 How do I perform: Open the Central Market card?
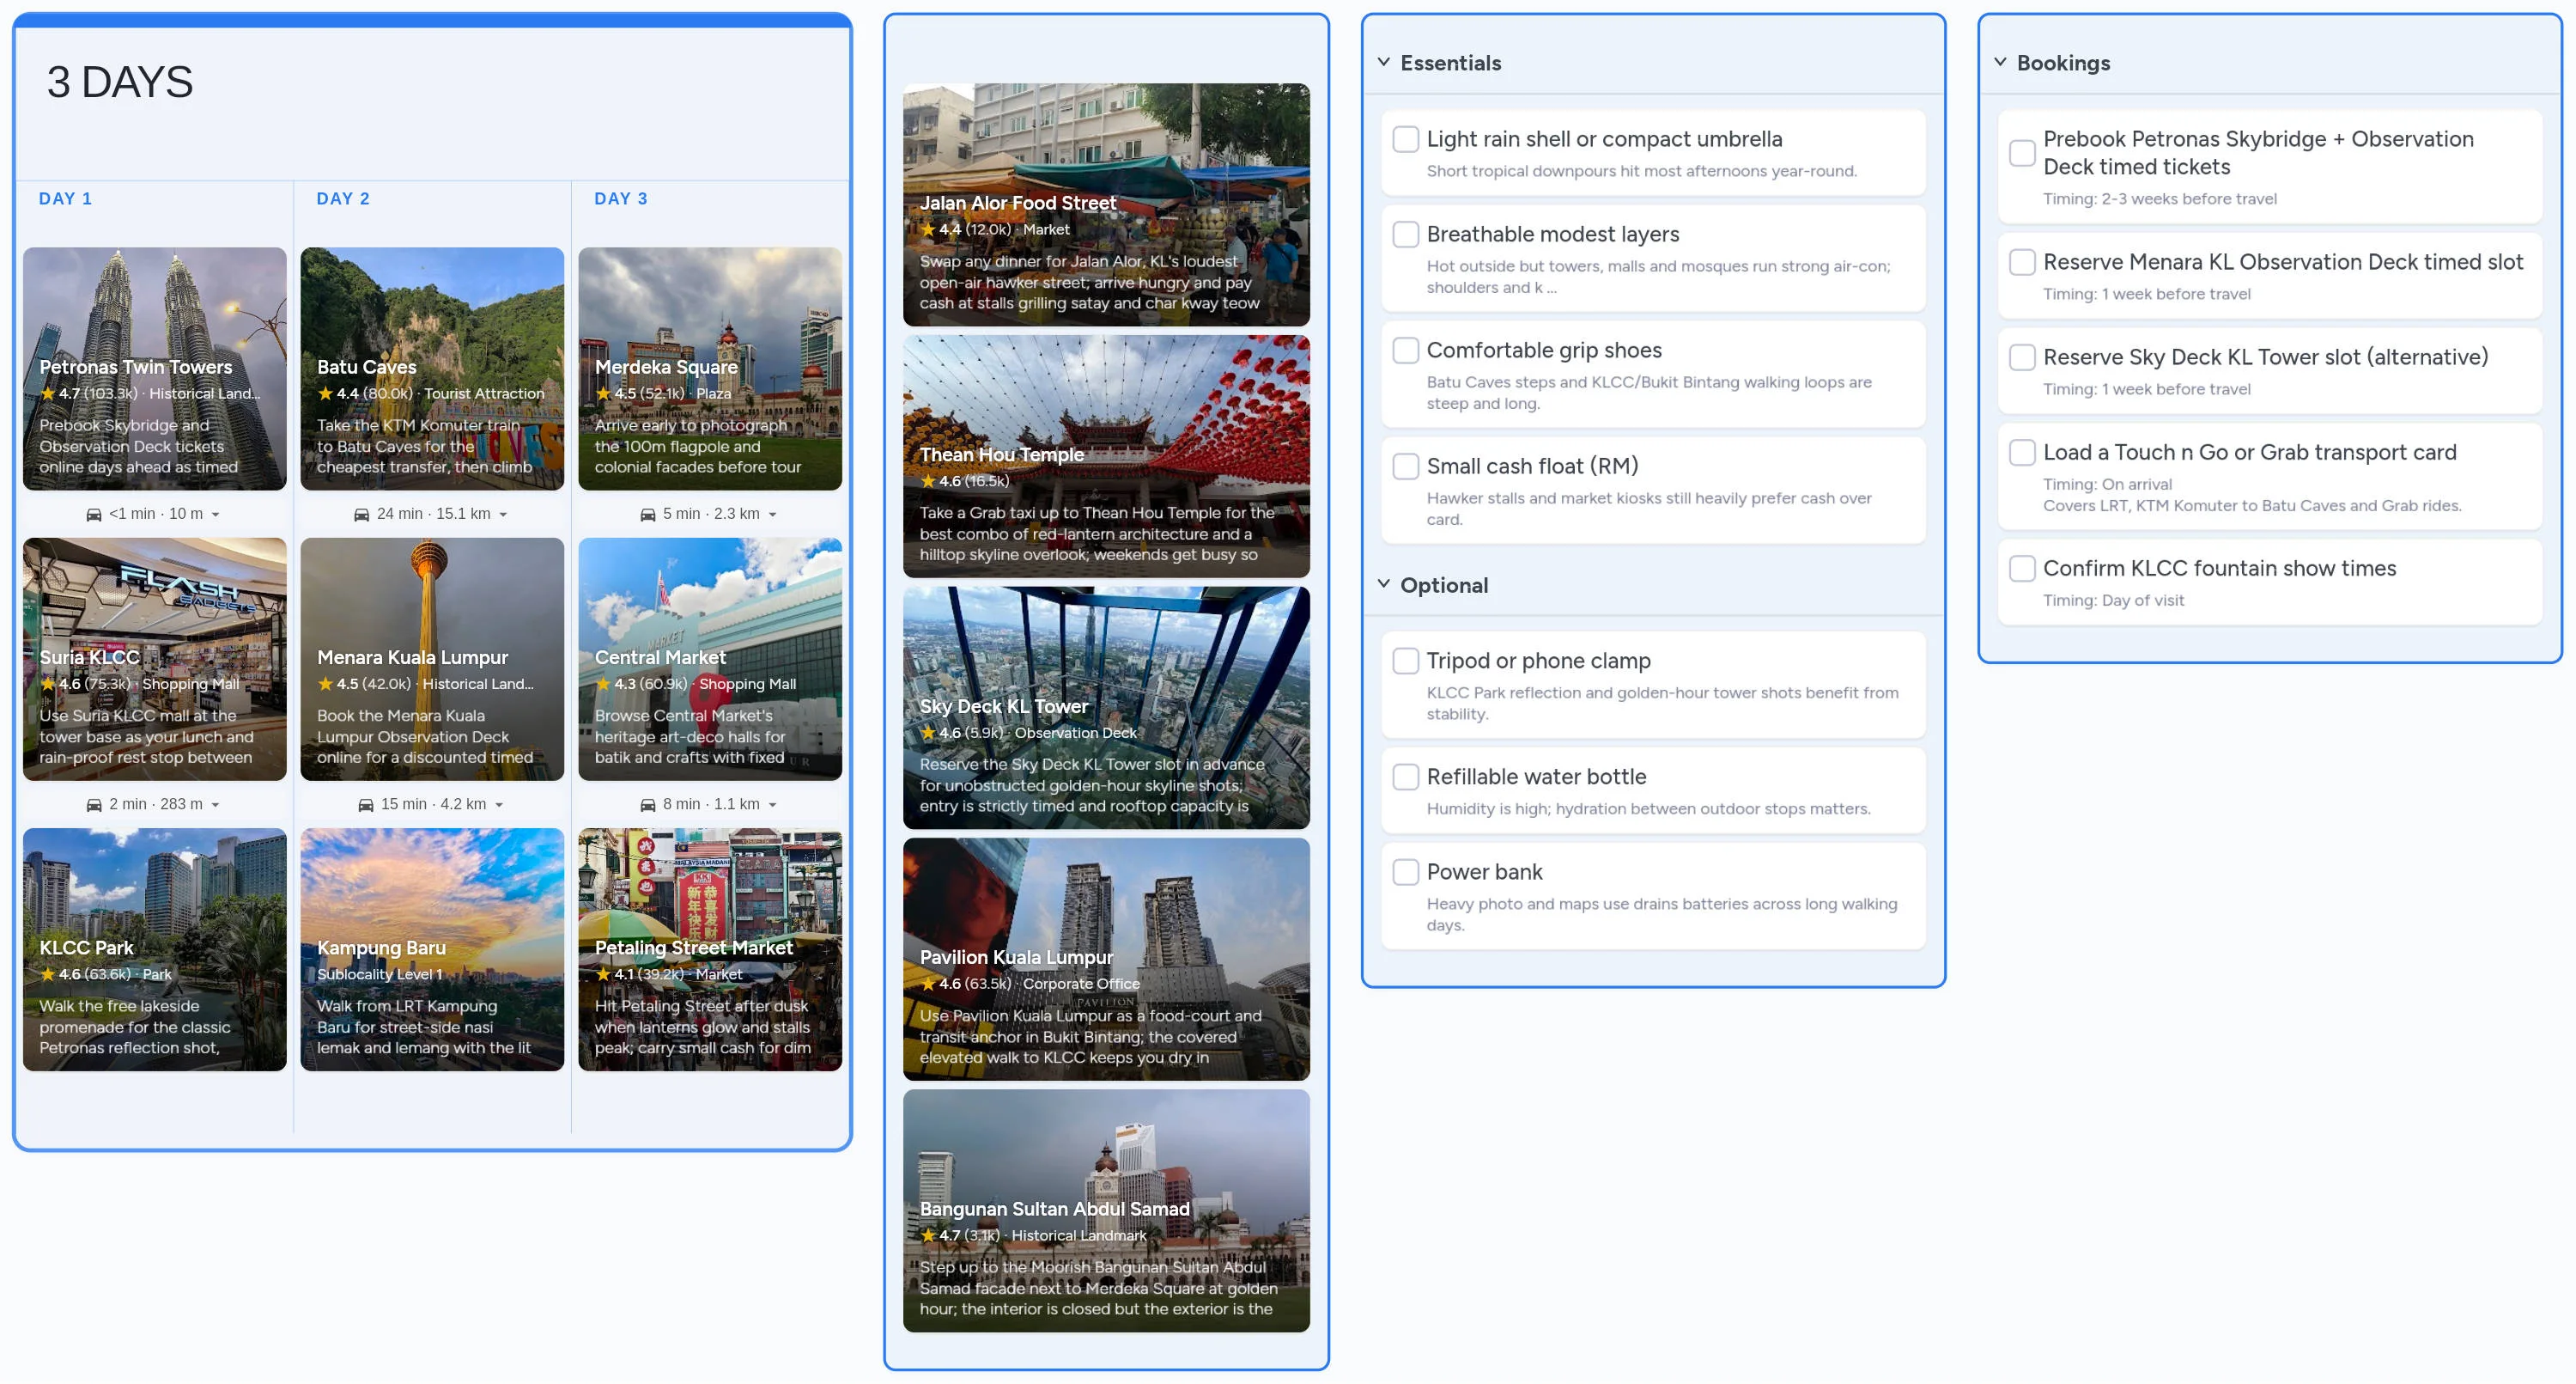tap(710, 660)
